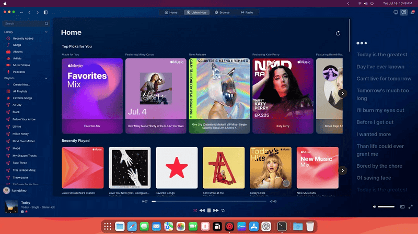The width and height of the screenshot is (418, 234).
Task: Switch to the Browse tab
Action: click(x=223, y=13)
